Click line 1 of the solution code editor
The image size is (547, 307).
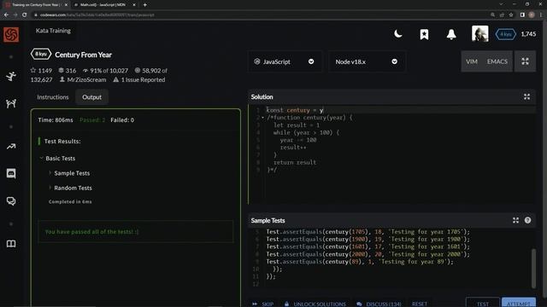point(401,110)
